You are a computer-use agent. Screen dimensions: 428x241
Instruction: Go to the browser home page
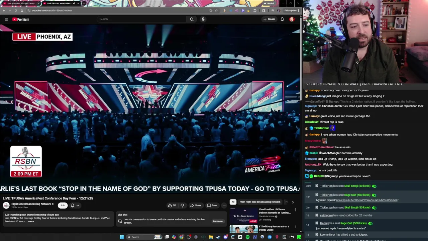click(x=22, y=10)
